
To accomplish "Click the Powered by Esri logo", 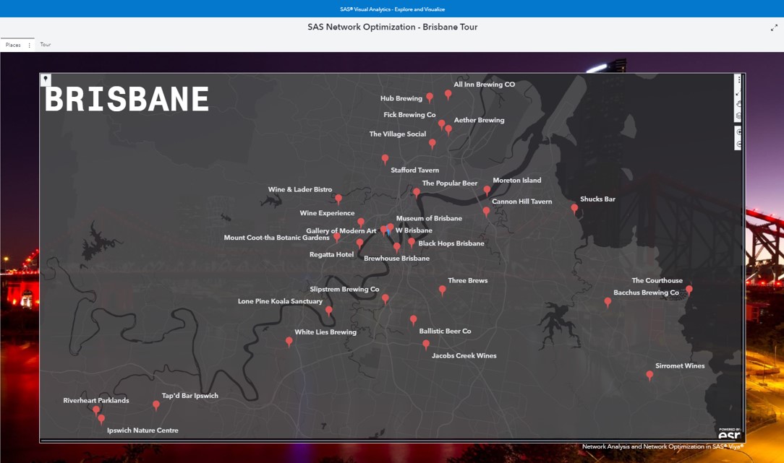I will (730, 433).
